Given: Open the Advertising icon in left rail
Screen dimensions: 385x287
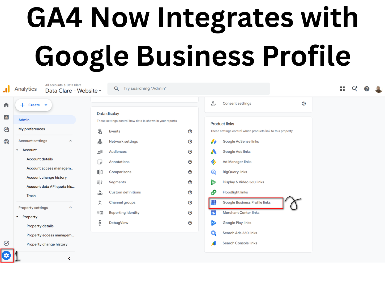Looking at the screenshot, I should 6,142.
